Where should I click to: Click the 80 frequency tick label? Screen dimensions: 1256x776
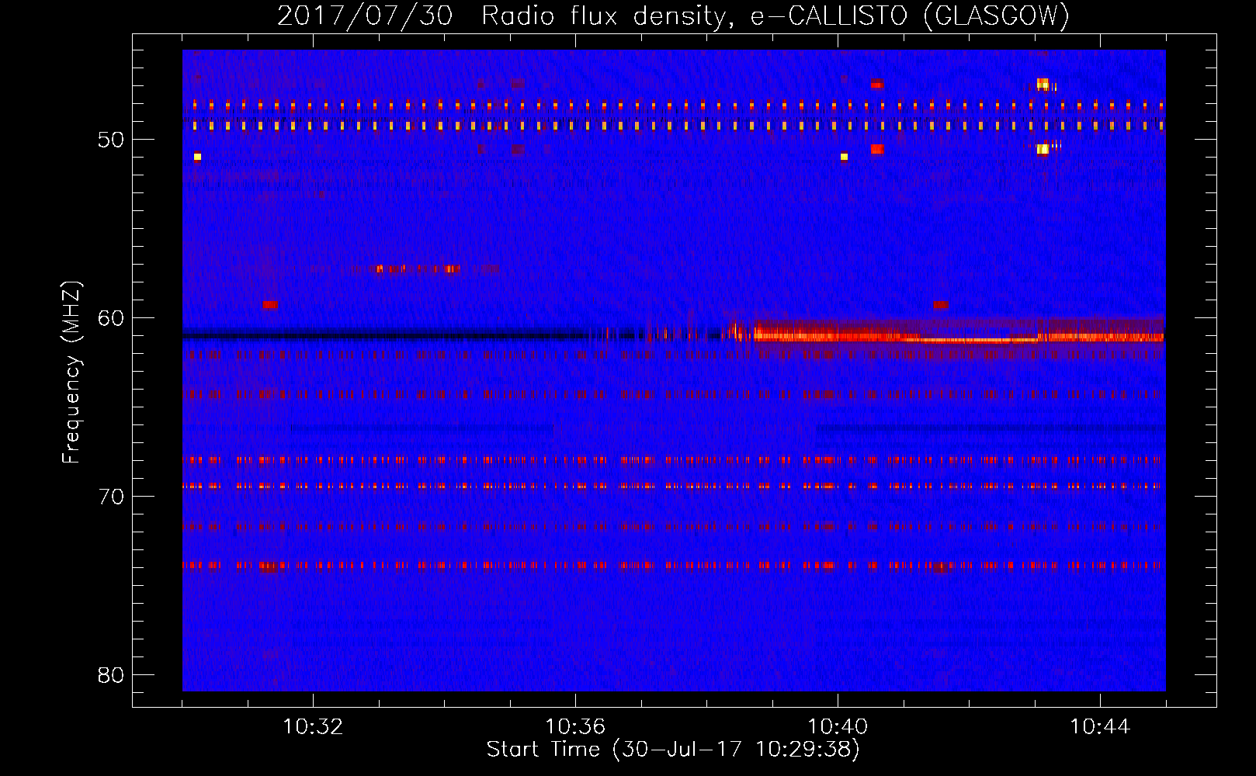click(111, 675)
